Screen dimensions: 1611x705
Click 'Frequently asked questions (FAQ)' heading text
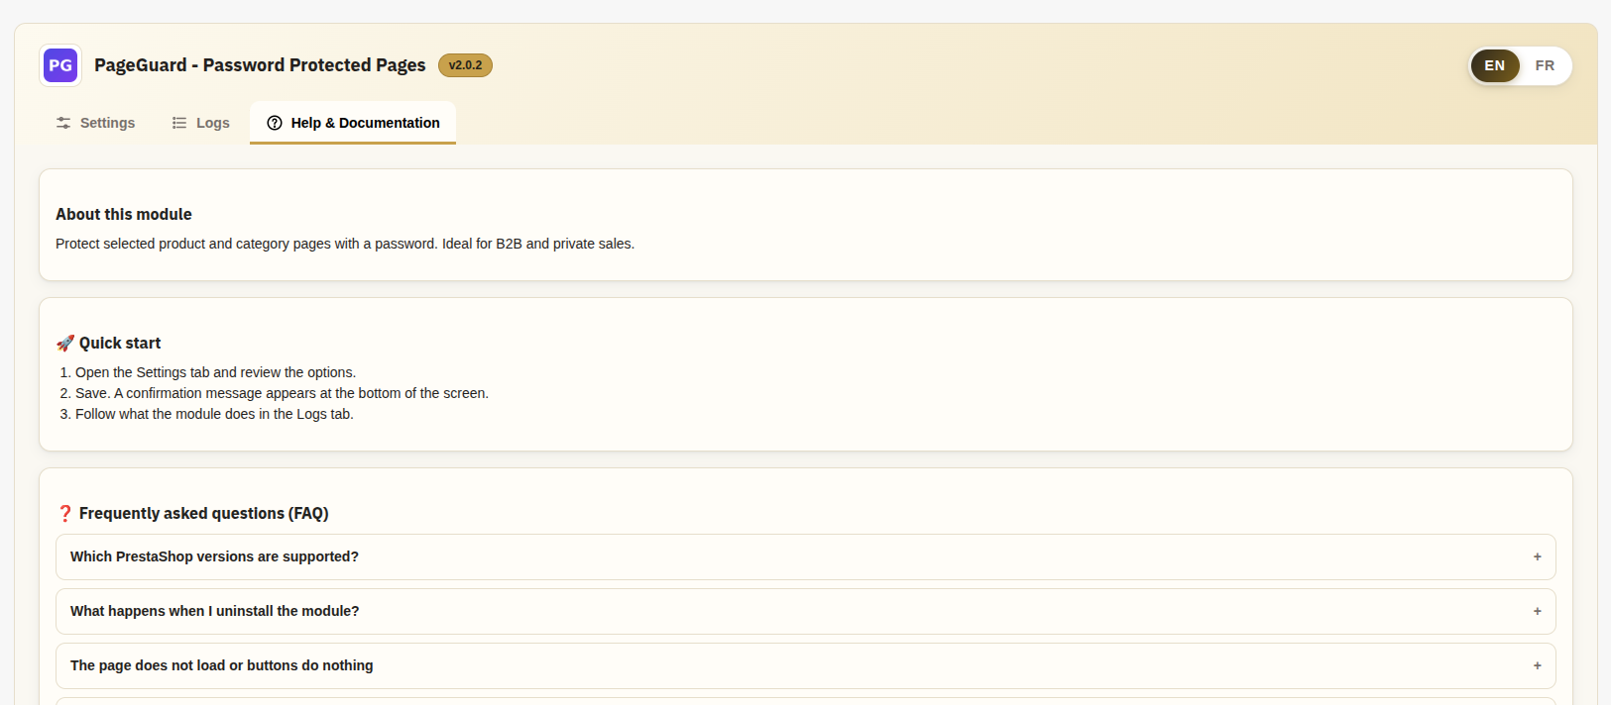coord(204,514)
